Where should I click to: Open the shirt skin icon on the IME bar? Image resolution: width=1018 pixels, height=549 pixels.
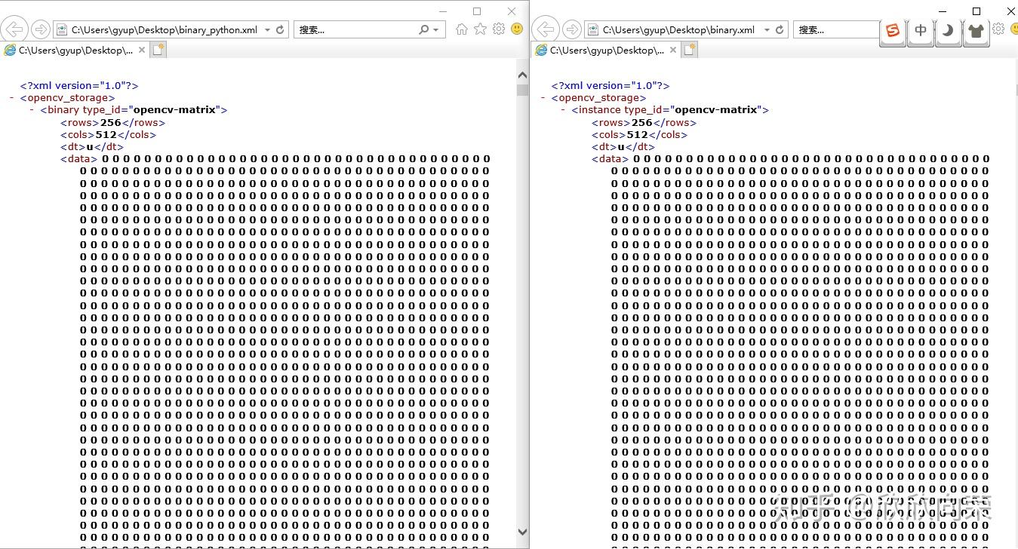976,31
